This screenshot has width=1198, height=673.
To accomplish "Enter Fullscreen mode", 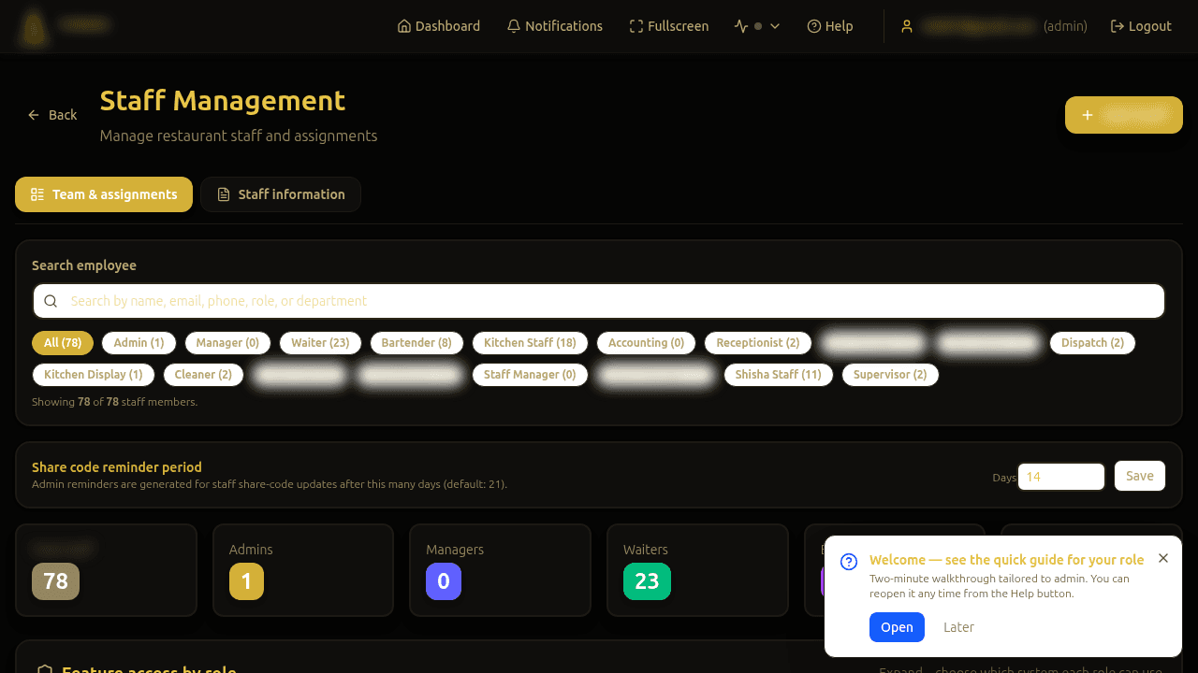I will (x=669, y=26).
